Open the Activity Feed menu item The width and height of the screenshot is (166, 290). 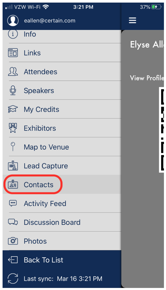pos(62,203)
